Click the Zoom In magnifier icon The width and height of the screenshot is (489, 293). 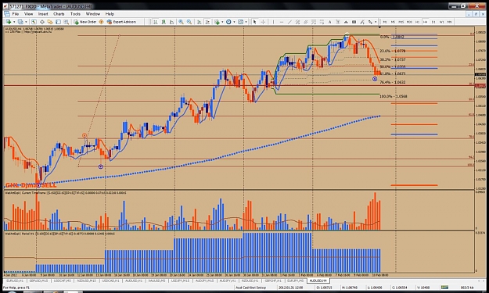[181, 22]
